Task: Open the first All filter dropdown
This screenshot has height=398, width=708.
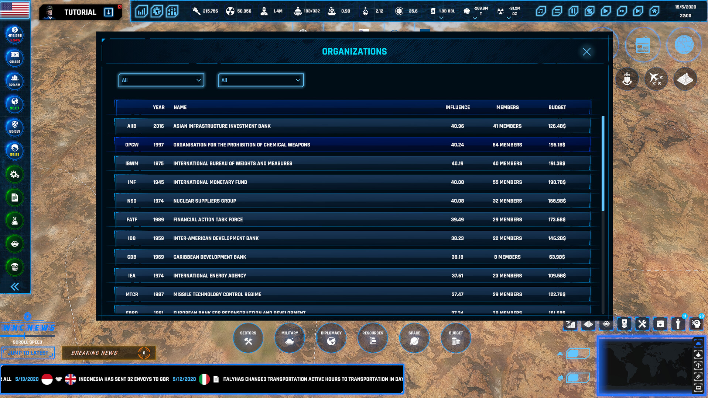Action: point(161,80)
